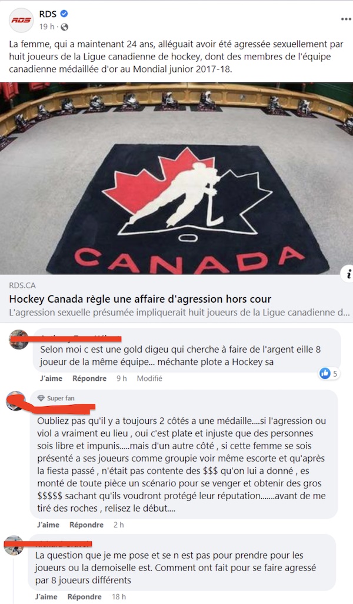Reply to the first comment via Répondre
Viewport: 353px width, 604px height.
89,379
